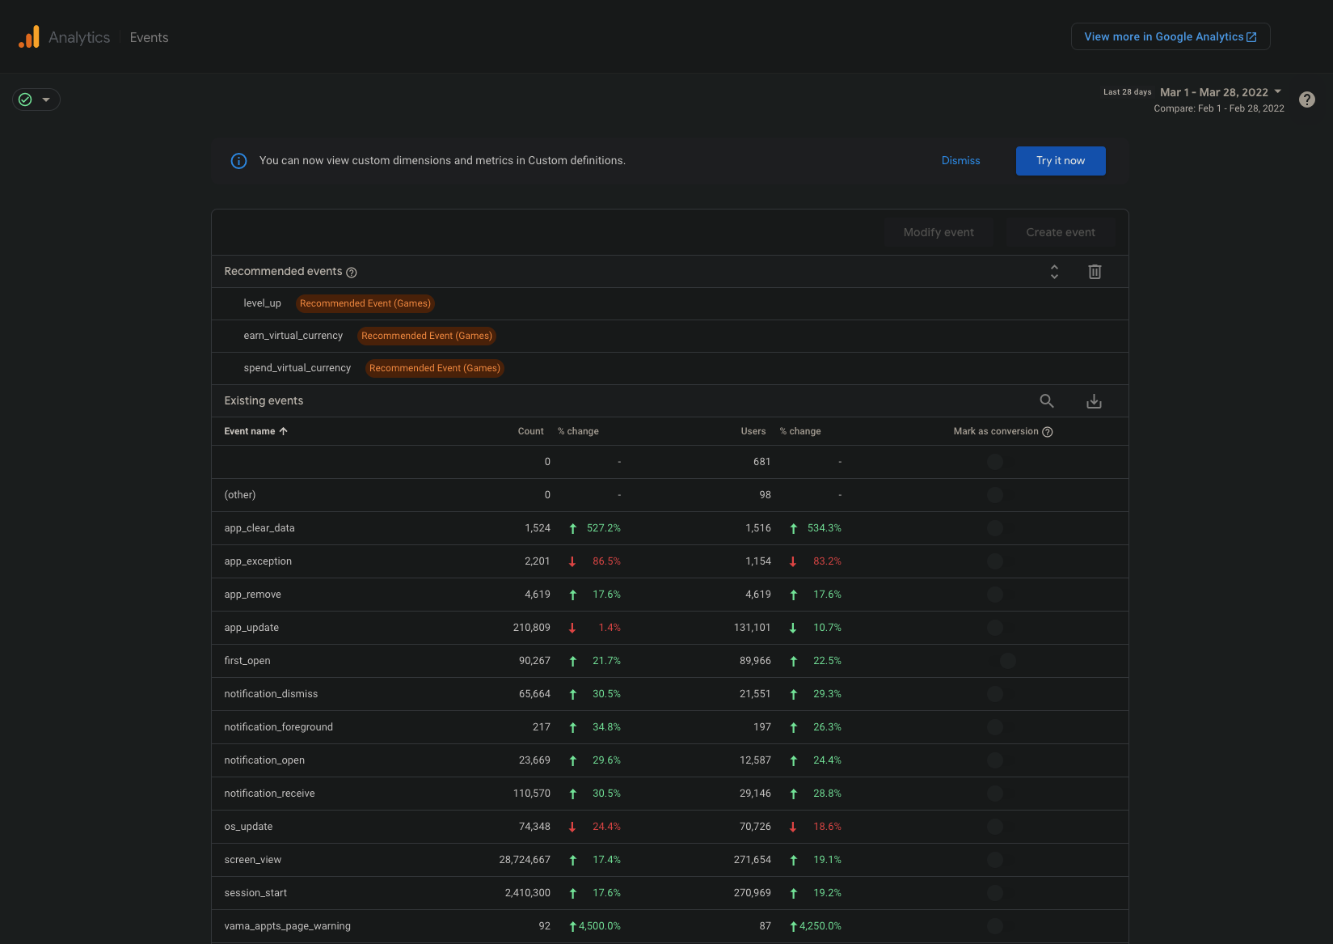Click the Events breadcrumb label
The height and width of the screenshot is (944, 1333).
click(x=149, y=37)
